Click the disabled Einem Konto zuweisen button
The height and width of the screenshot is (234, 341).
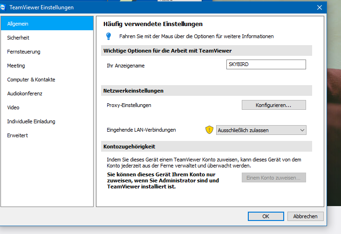coord(273,178)
